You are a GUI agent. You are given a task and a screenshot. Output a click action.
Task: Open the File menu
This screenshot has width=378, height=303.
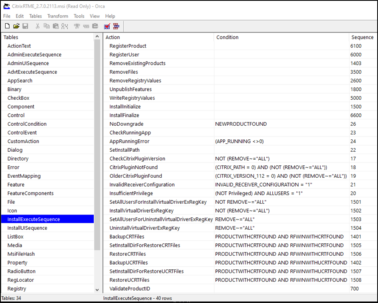point(7,16)
